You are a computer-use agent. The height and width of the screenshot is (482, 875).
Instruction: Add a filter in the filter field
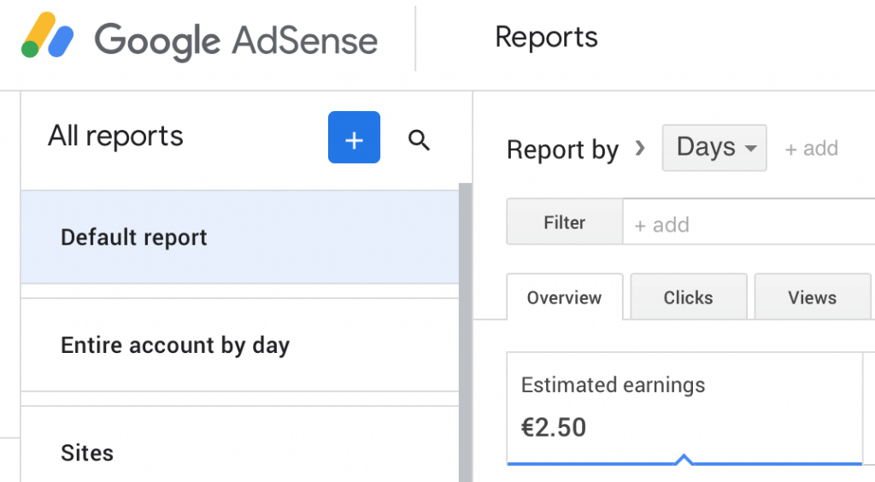tap(749, 221)
